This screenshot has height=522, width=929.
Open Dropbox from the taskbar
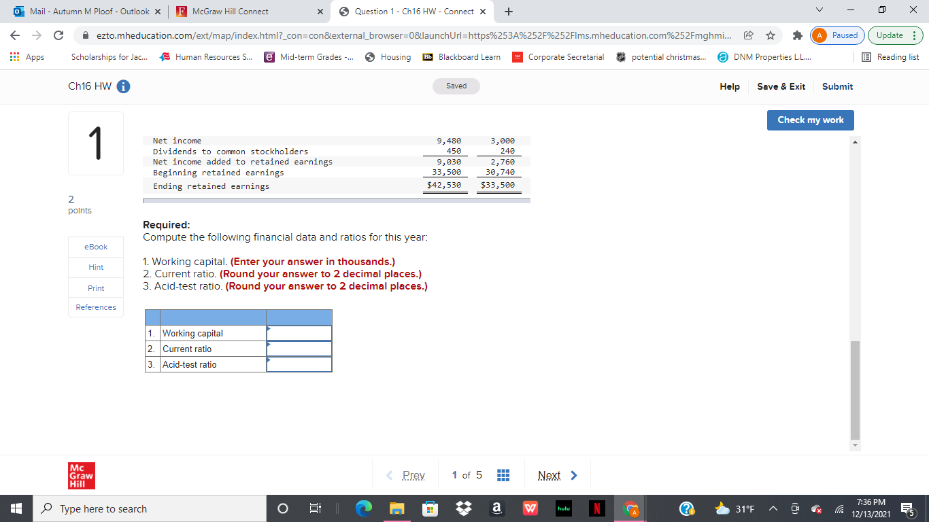pos(464,508)
